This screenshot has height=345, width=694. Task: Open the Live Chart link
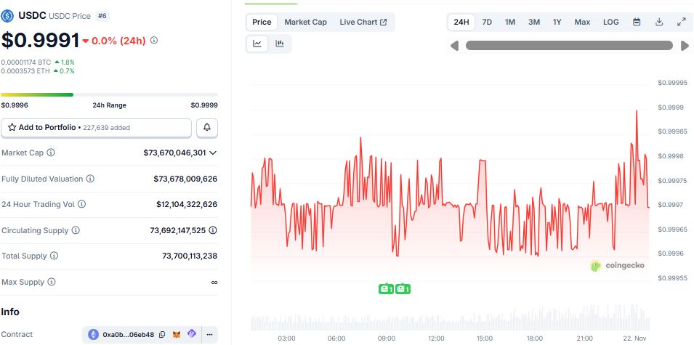tap(363, 22)
